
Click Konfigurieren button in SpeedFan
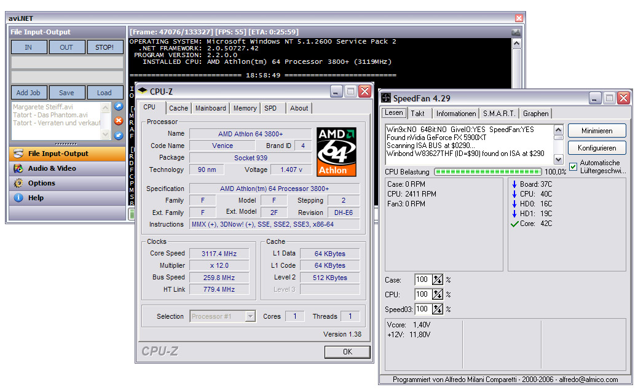pos(597,148)
